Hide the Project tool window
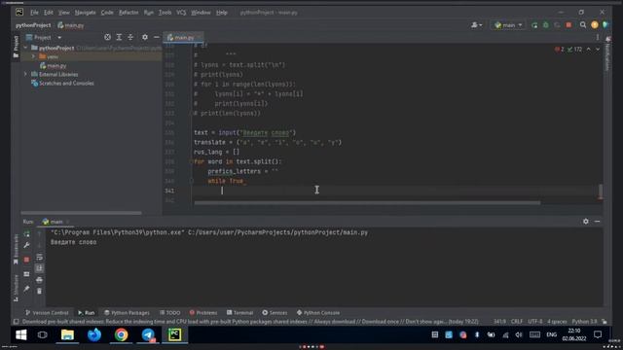623x350 pixels. coord(157,37)
